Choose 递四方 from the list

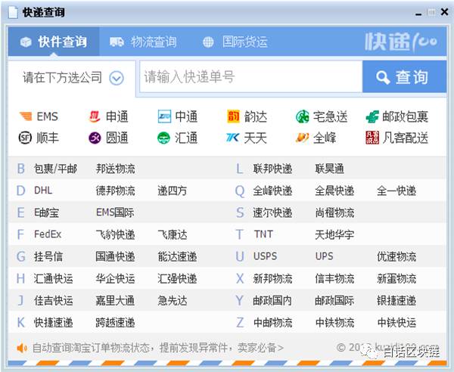[x=173, y=191]
